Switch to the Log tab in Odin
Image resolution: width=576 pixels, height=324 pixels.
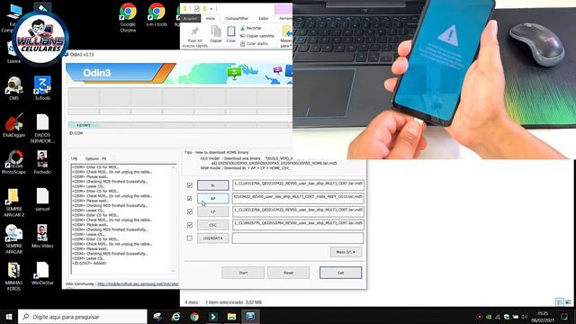click(74, 158)
